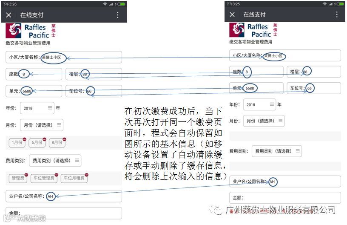Select the 8月份 month tag
The width and height of the screenshot is (347, 225).
pyautogui.click(x=57, y=142)
